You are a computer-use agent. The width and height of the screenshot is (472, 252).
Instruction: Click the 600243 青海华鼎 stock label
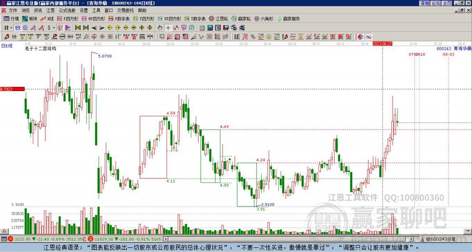click(454, 49)
